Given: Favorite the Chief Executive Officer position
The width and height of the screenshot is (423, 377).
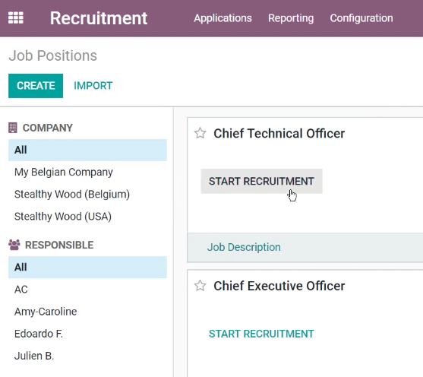Looking at the screenshot, I should [x=200, y=286].
